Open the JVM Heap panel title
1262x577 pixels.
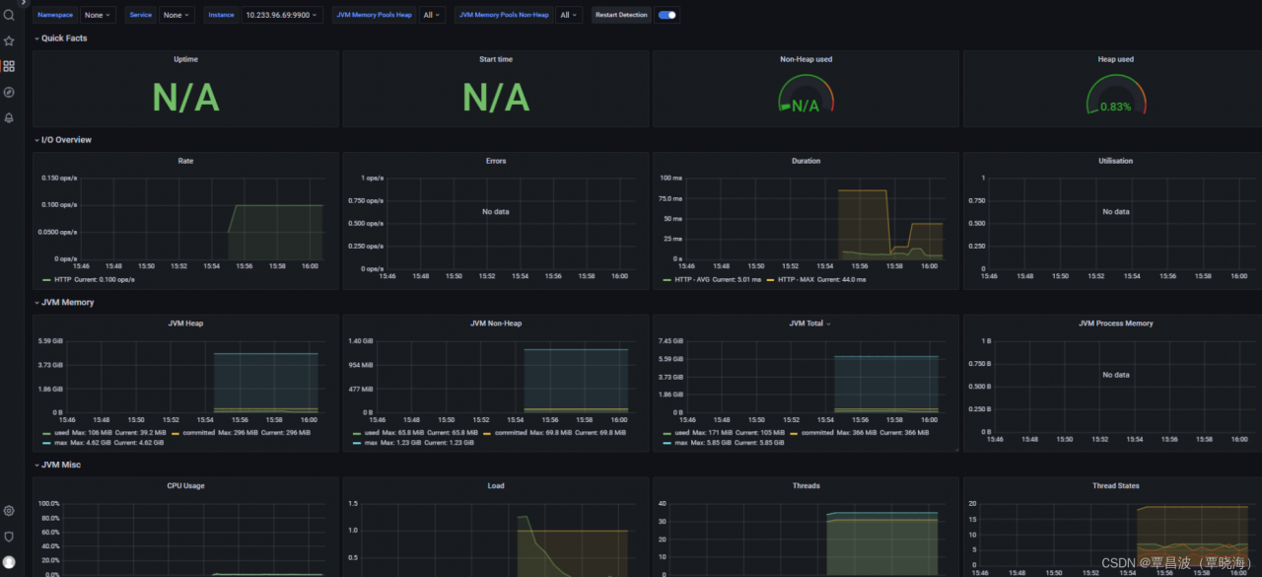185,324
